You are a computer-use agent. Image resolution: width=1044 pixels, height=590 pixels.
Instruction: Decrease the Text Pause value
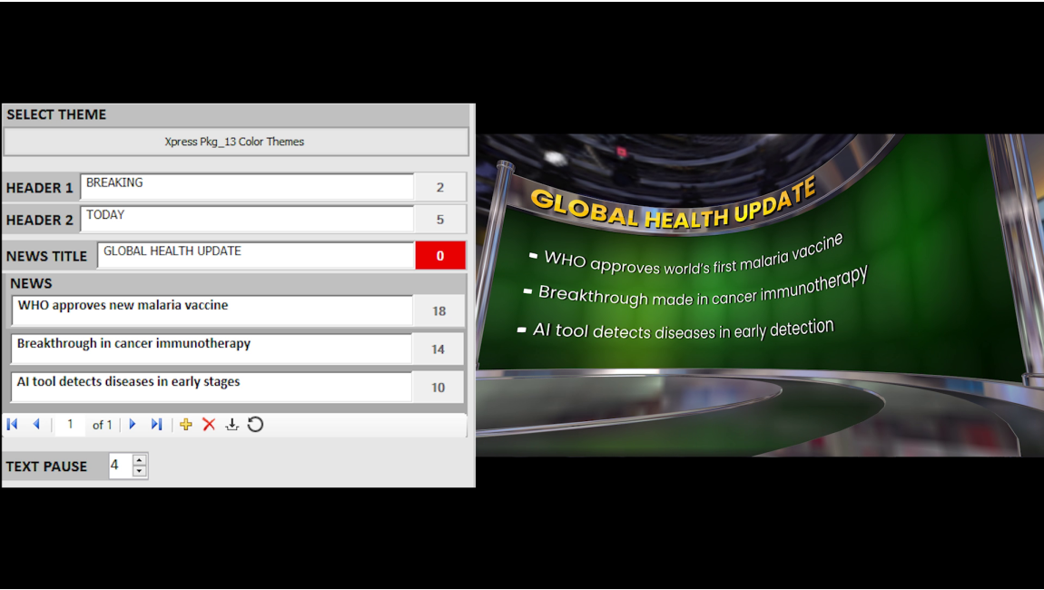139,472
